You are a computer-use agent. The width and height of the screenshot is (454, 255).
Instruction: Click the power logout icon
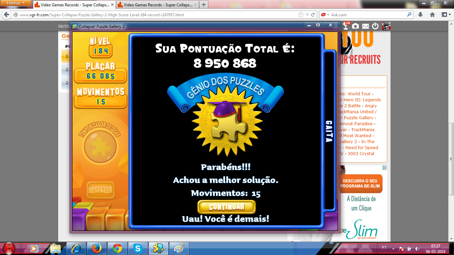point(375,26)
